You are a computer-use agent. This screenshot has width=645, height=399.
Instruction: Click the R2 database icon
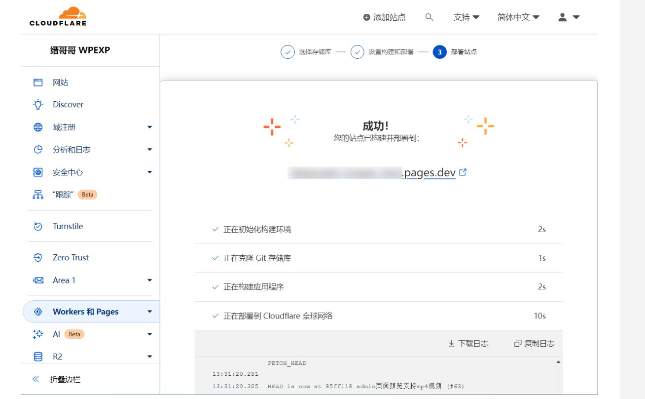(38, 357)
